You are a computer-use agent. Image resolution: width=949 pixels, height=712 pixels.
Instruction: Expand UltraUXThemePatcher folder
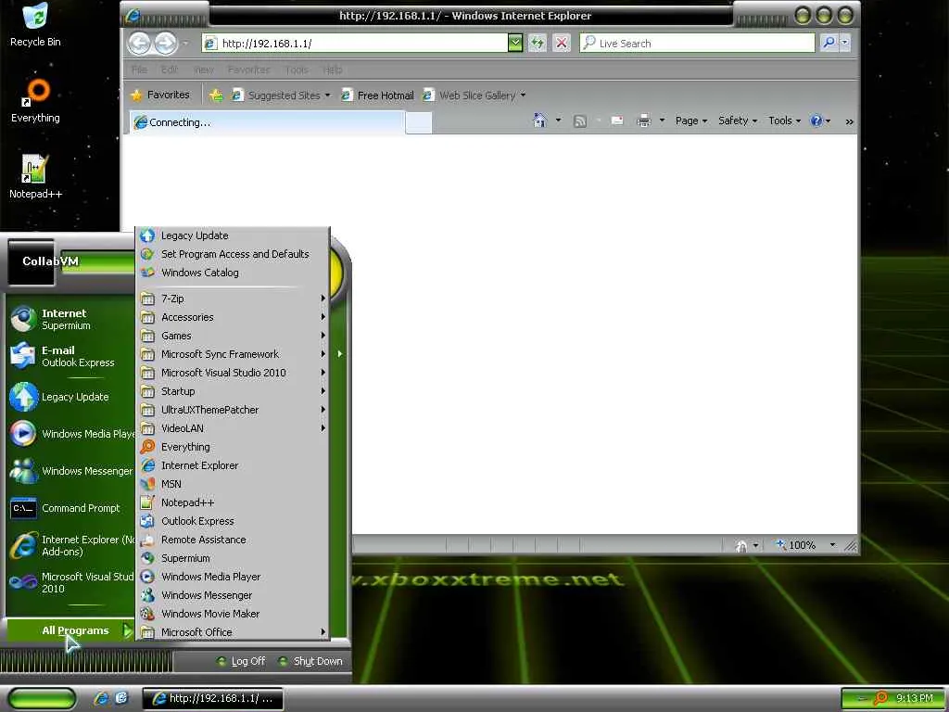[233, 410]
